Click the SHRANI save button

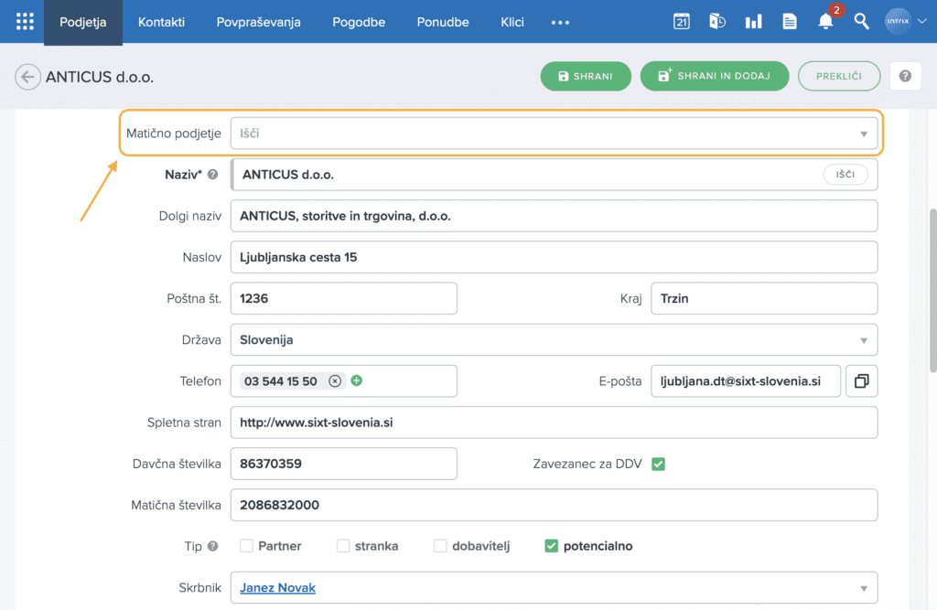586,76
